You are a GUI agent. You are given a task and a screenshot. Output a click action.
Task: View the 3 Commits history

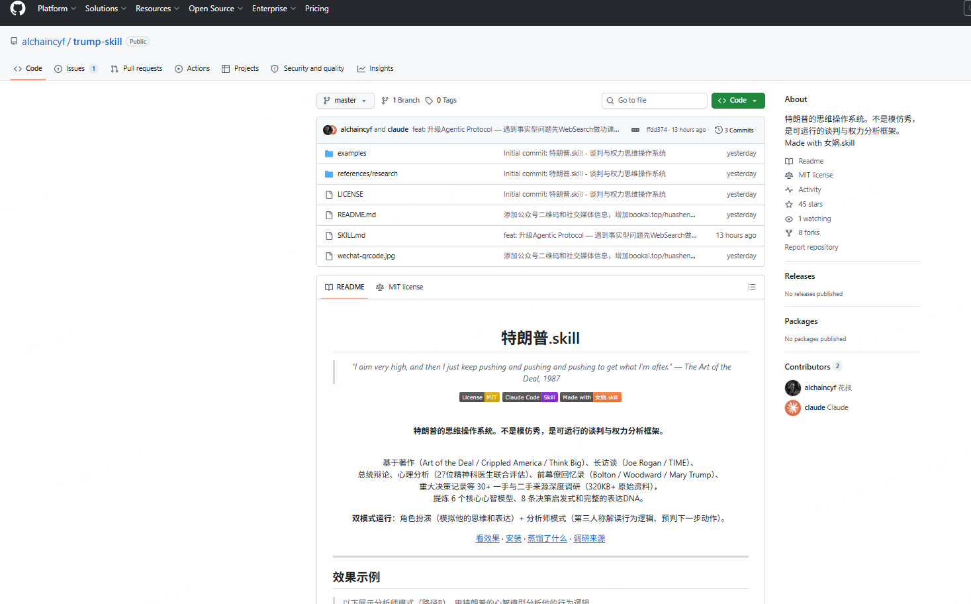tap(734, 130)
